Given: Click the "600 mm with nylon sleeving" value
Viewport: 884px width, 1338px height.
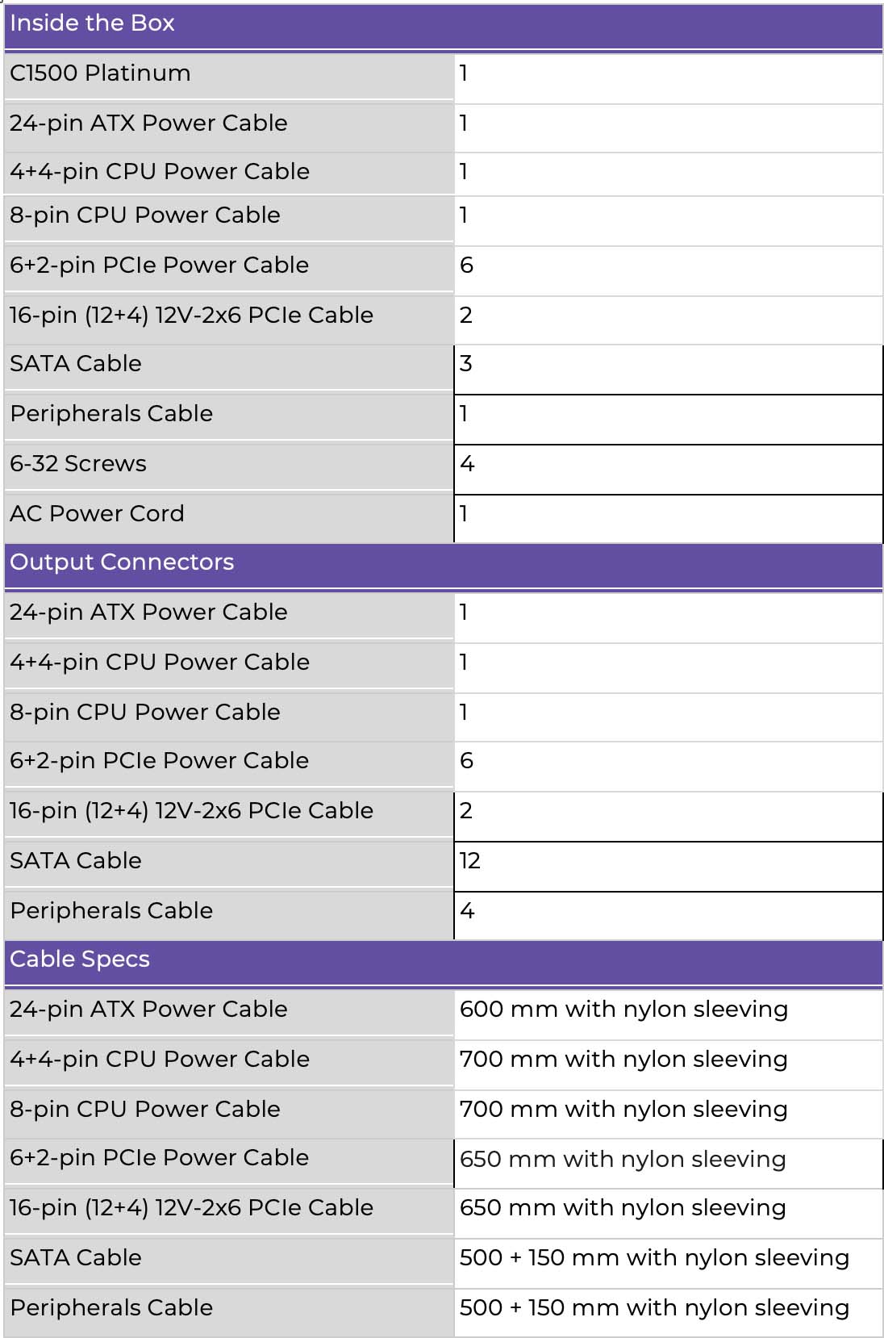Looking at the screenshot, I should (623, 1010).
